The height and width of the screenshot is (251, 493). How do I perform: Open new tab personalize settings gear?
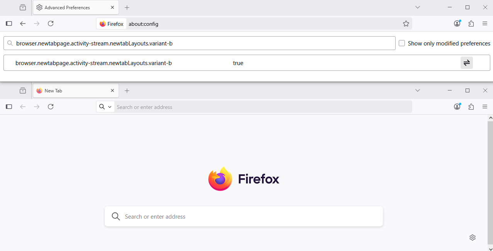(473, 238)
